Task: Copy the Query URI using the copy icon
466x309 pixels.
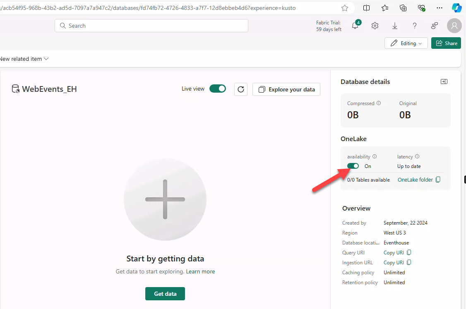Action: click(409, 252)
